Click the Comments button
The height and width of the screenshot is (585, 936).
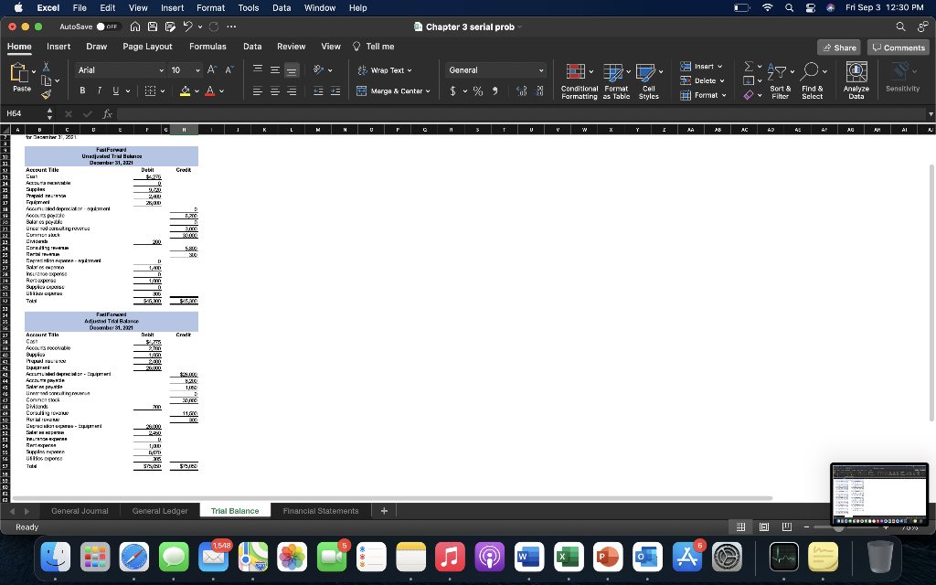[x=899, y=48]
